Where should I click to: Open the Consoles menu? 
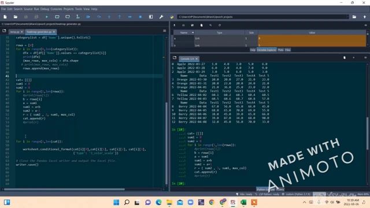[x=57, y=9]
